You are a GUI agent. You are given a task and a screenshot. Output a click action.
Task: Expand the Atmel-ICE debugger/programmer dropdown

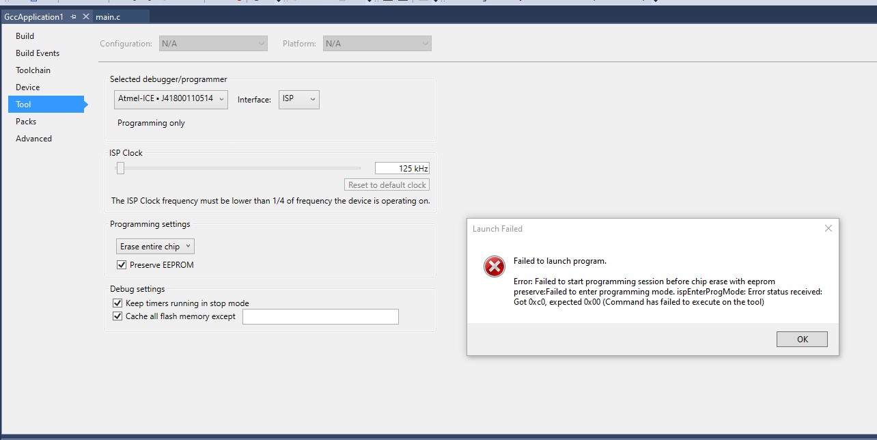tap(171, 99)
